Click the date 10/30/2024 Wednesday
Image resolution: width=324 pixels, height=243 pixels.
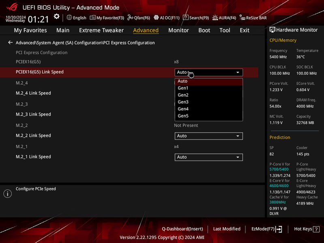click(x=15, y=19)
